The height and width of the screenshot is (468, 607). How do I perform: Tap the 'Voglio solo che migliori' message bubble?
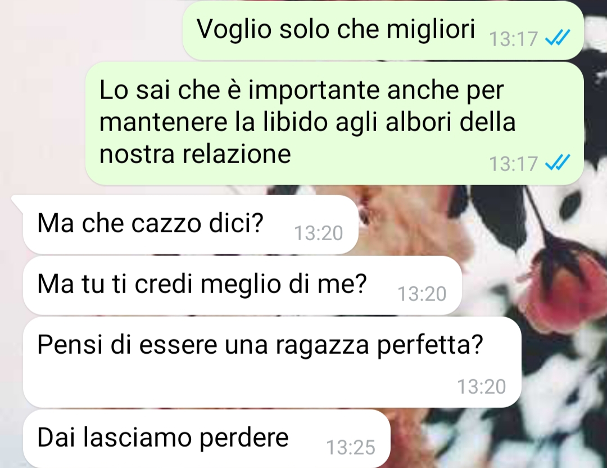383,31
